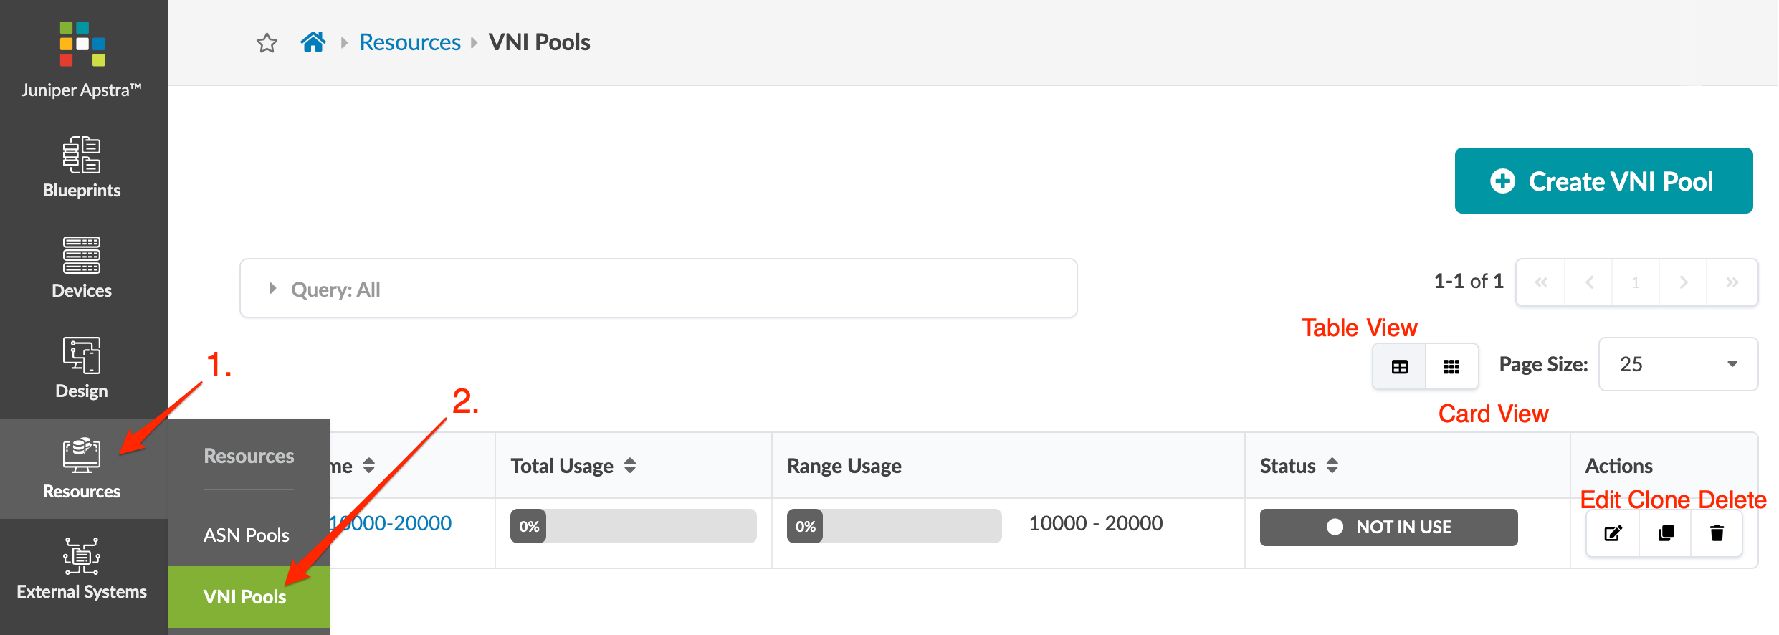Sort table by Total Usage column
Image resolution: width=1779 pixels, height=635 pixels.
(x=630, y=466)
